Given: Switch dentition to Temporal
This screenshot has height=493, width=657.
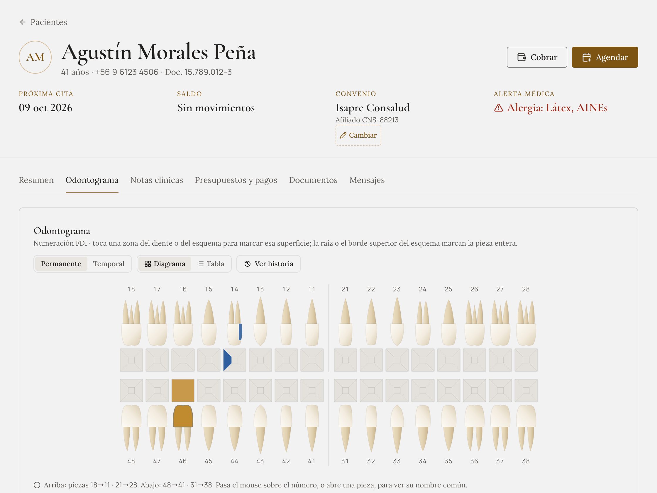Looking at the screenshot, I should click(109, 264).
